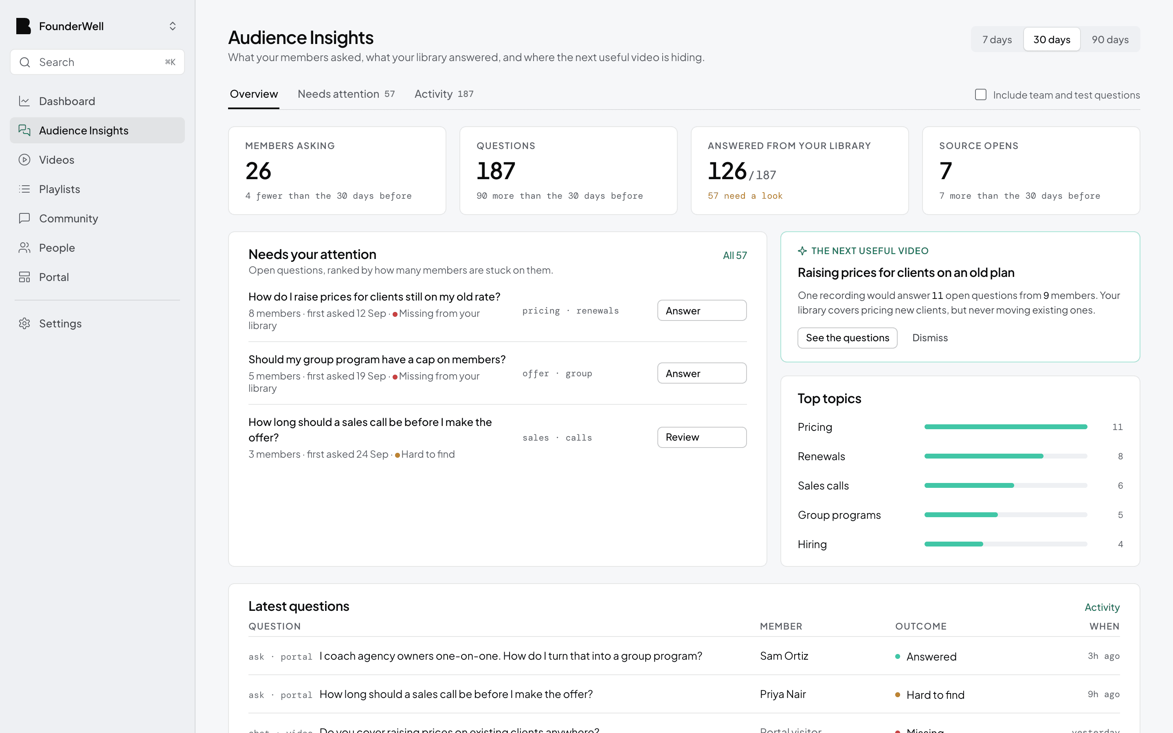Click the Pricing topic progress bar
The image size is (1173, 733).
point(1006,427)
